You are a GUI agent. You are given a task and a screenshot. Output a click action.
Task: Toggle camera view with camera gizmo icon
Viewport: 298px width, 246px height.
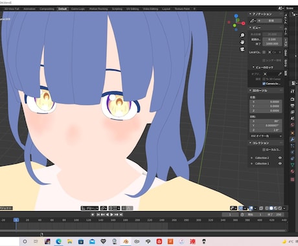click(x=242, y=49)
